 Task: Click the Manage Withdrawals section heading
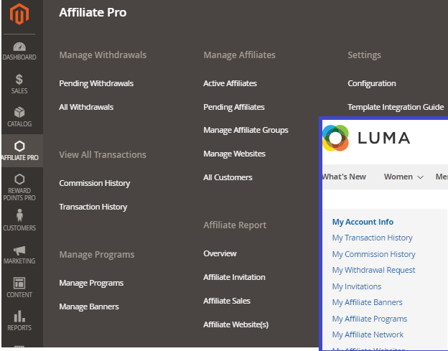click(x=103, y=55)
